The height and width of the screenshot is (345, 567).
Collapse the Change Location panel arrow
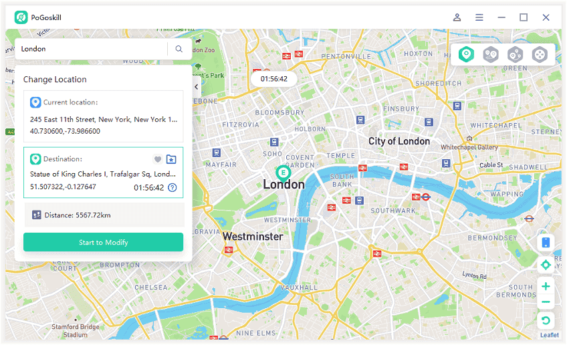(197, 87)
